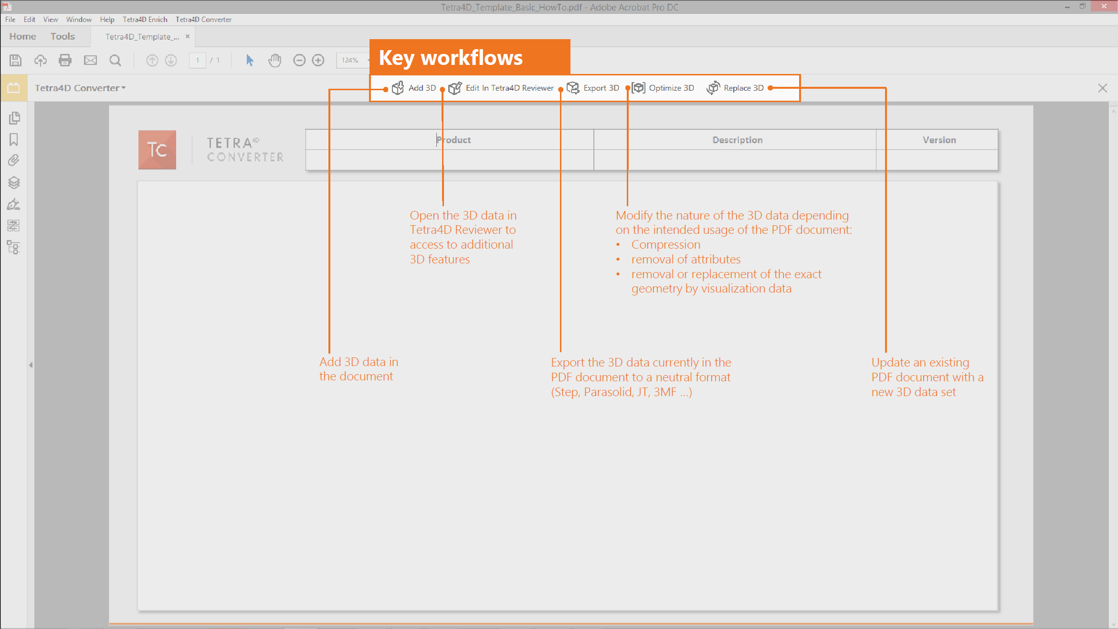Open the Tetra4D Converter dropdown
Image resolution: width=1118 pixels, height=629 pixels.
80,88
